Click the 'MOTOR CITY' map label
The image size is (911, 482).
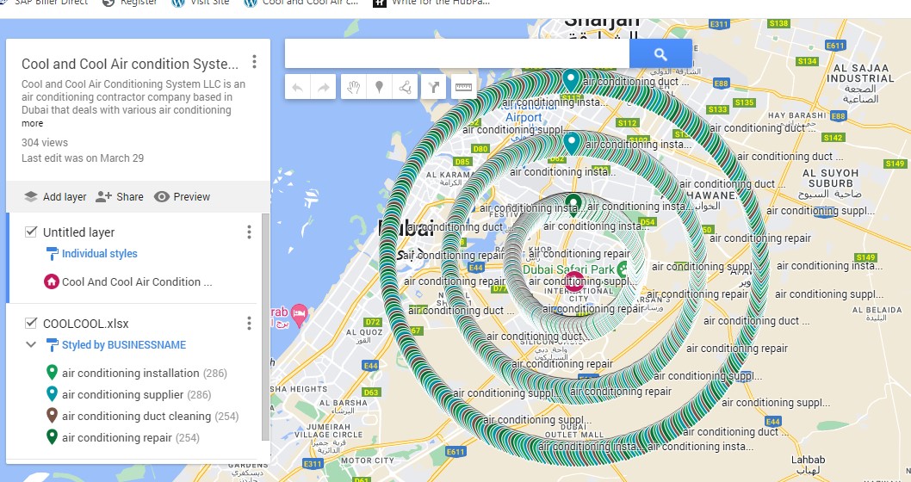coord(367,460)
